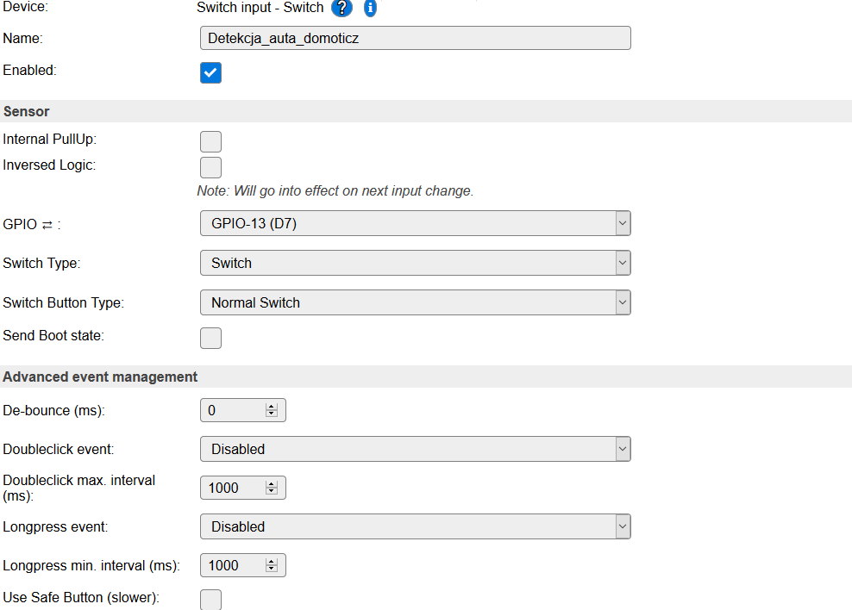Enable the Internal PullUp checkbox
The width and height of the screenshot is (852, 610).
coord(210,141)
